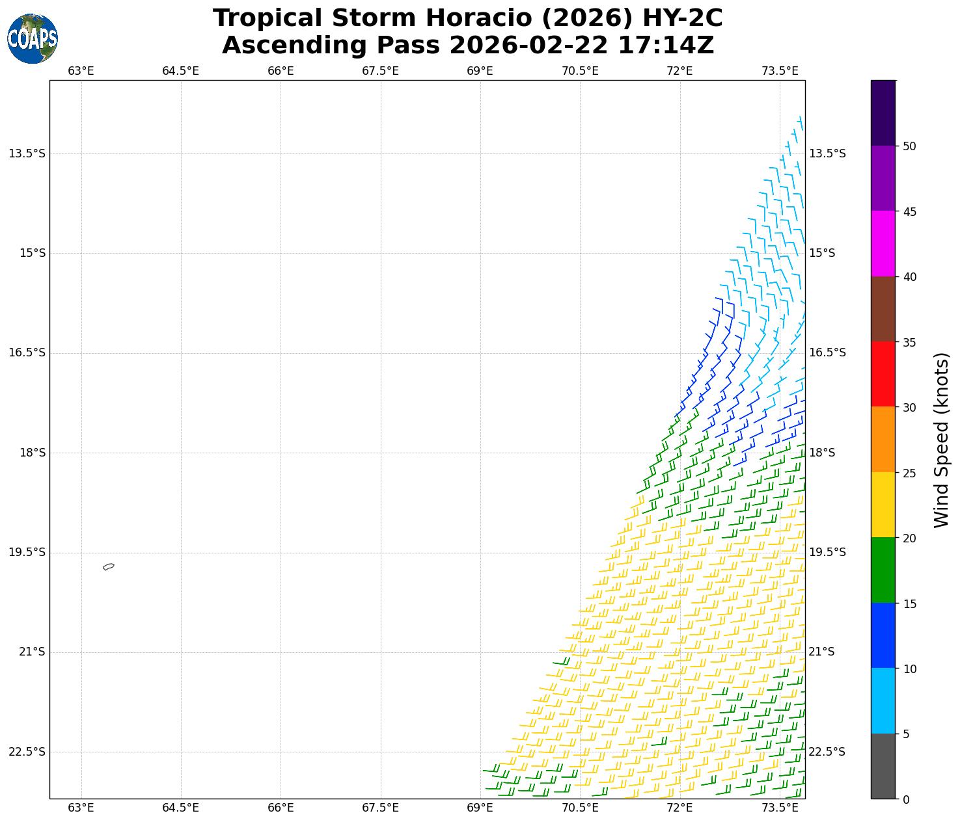Screen dimensions: 960x822
Task: Click the 'Ascending Pass 2026-02-22 17:14Z' subtitle
Action: point(467,46)
